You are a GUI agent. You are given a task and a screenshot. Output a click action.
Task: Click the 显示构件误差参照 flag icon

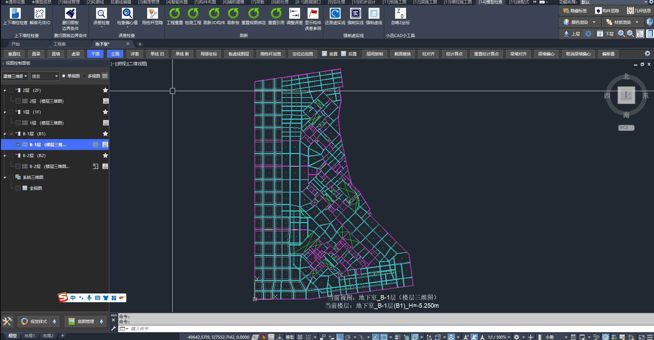[x=313, y=14]
